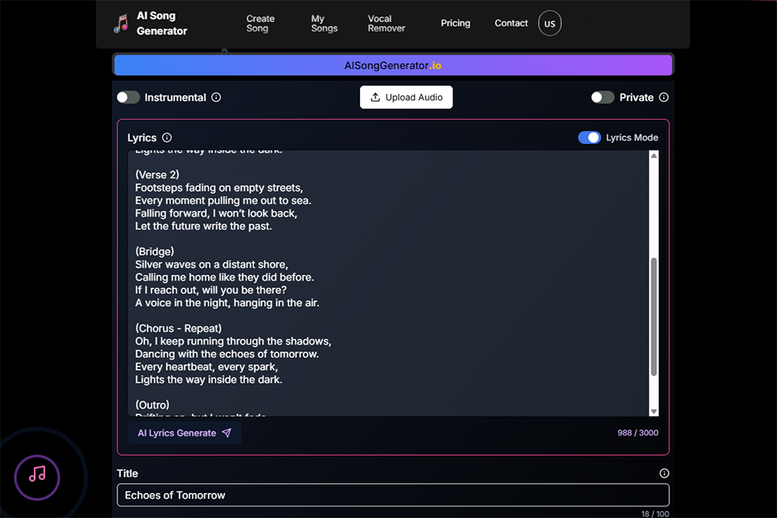Click the '(Chorus - Repeat)' lyric heading
Screen dimensions: 777x518
178,328
